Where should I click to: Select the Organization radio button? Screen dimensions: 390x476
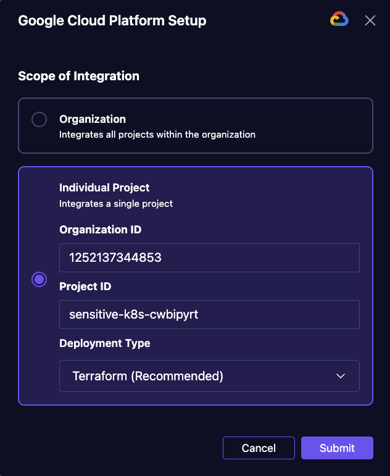pyautogui.click(x=39, y=119)
